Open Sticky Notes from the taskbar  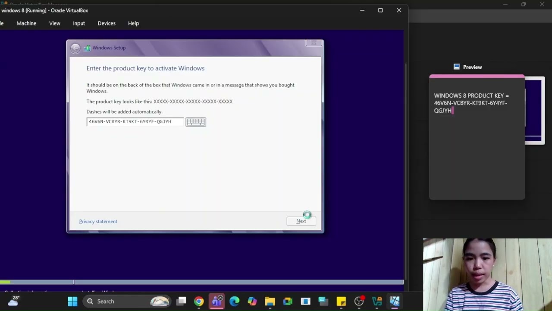tap(341, 301)
